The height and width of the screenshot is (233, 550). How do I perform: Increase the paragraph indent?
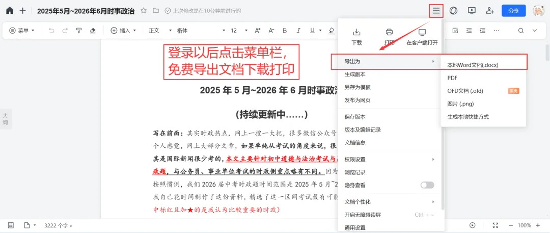[x=483, y=31]
